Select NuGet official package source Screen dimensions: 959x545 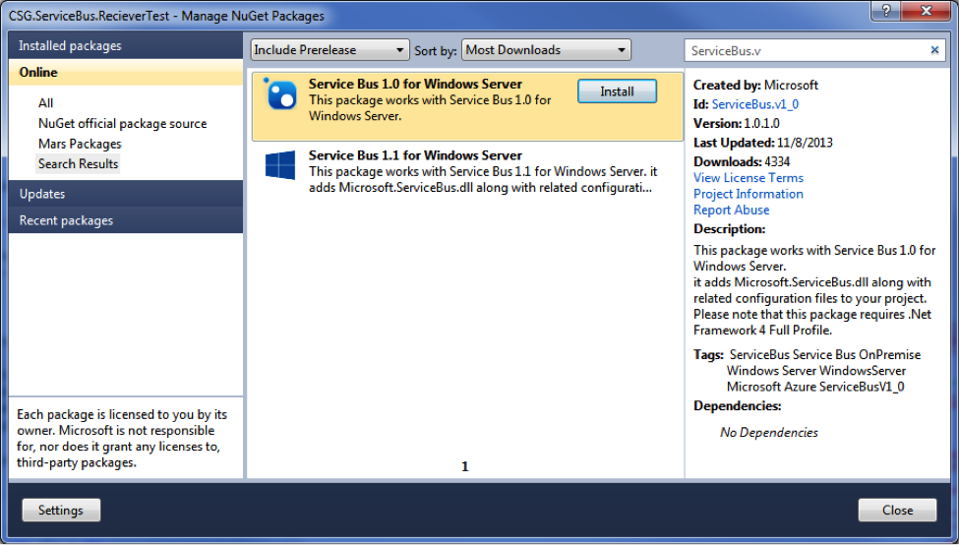coord(122,124)
